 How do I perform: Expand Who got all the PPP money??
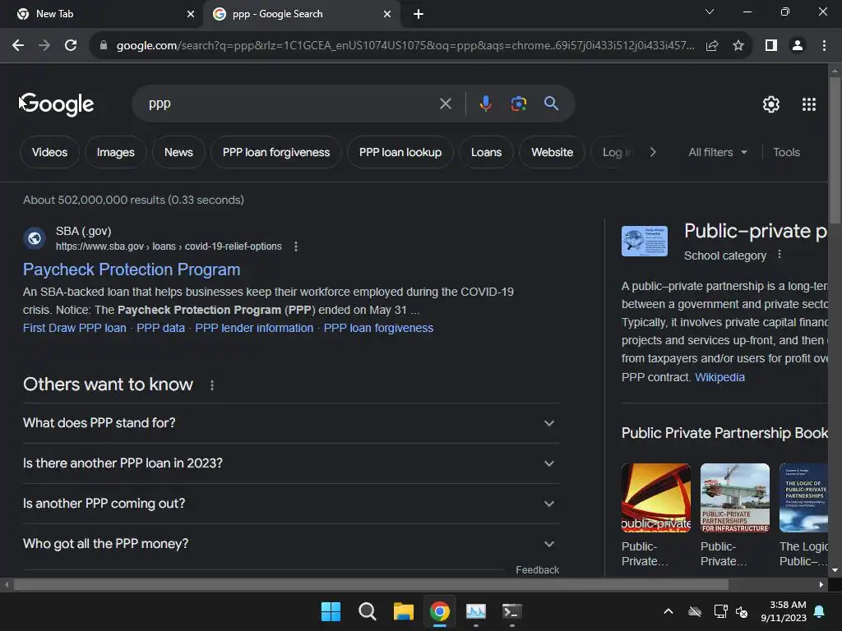click(x=291, y=544)
